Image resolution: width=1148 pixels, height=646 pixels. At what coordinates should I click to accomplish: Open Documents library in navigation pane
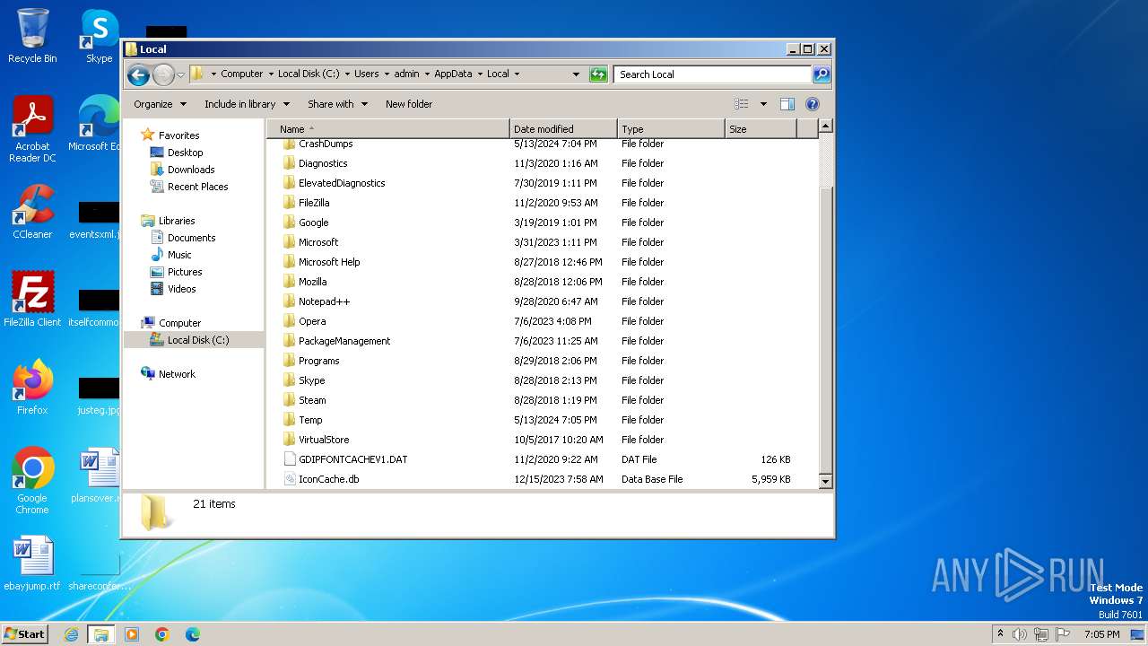tap(191, 238)
